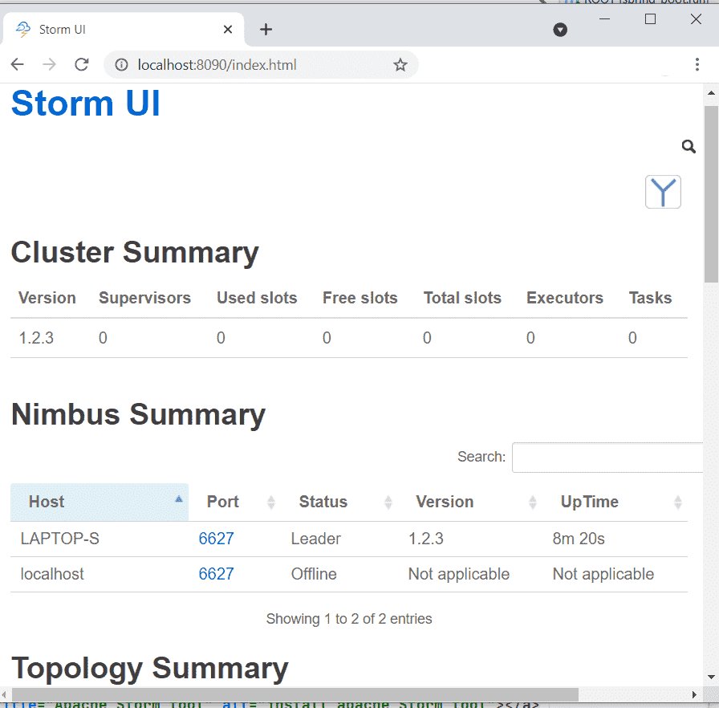This screenshot has width=719, height=708.
Task: Click the Executors column header
Action: (x=565, y=298)
